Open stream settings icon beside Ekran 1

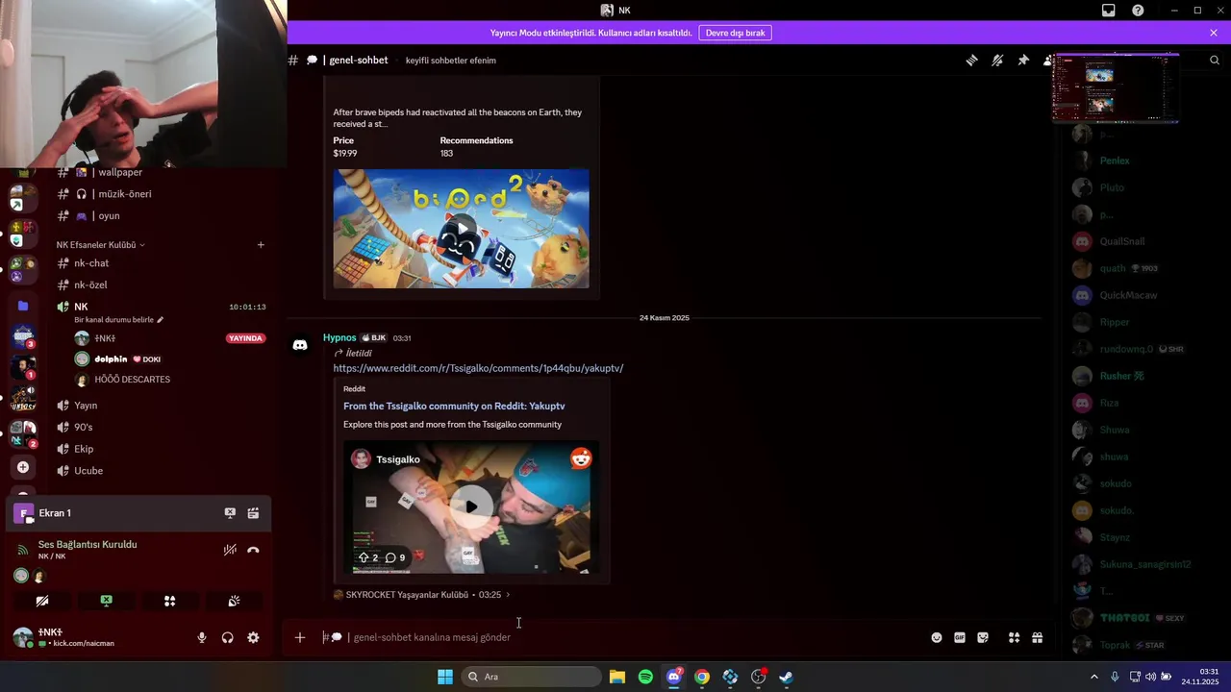click(x=253, y=513)
